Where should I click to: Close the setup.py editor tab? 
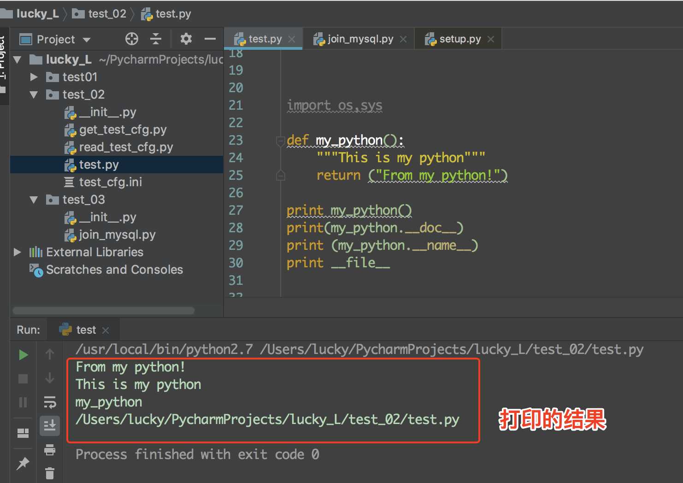coord(491,39)
